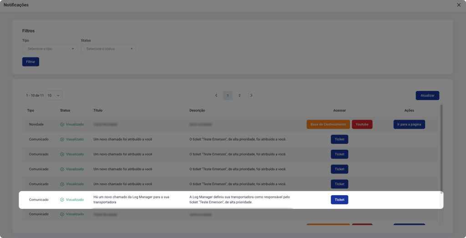This screenshot has width=466, height=238.
Task: Click the Atualizar button
Action: pyautogui.click(x=427, y=96)
